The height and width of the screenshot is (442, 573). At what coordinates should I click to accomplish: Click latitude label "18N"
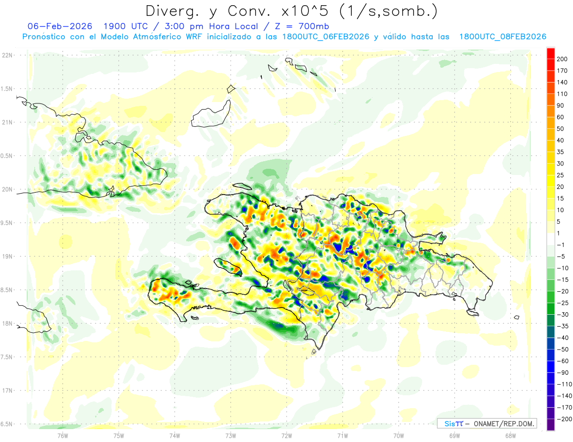pyautogui.click(x=7, y=324)
